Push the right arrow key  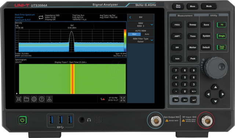click(223, 94)
